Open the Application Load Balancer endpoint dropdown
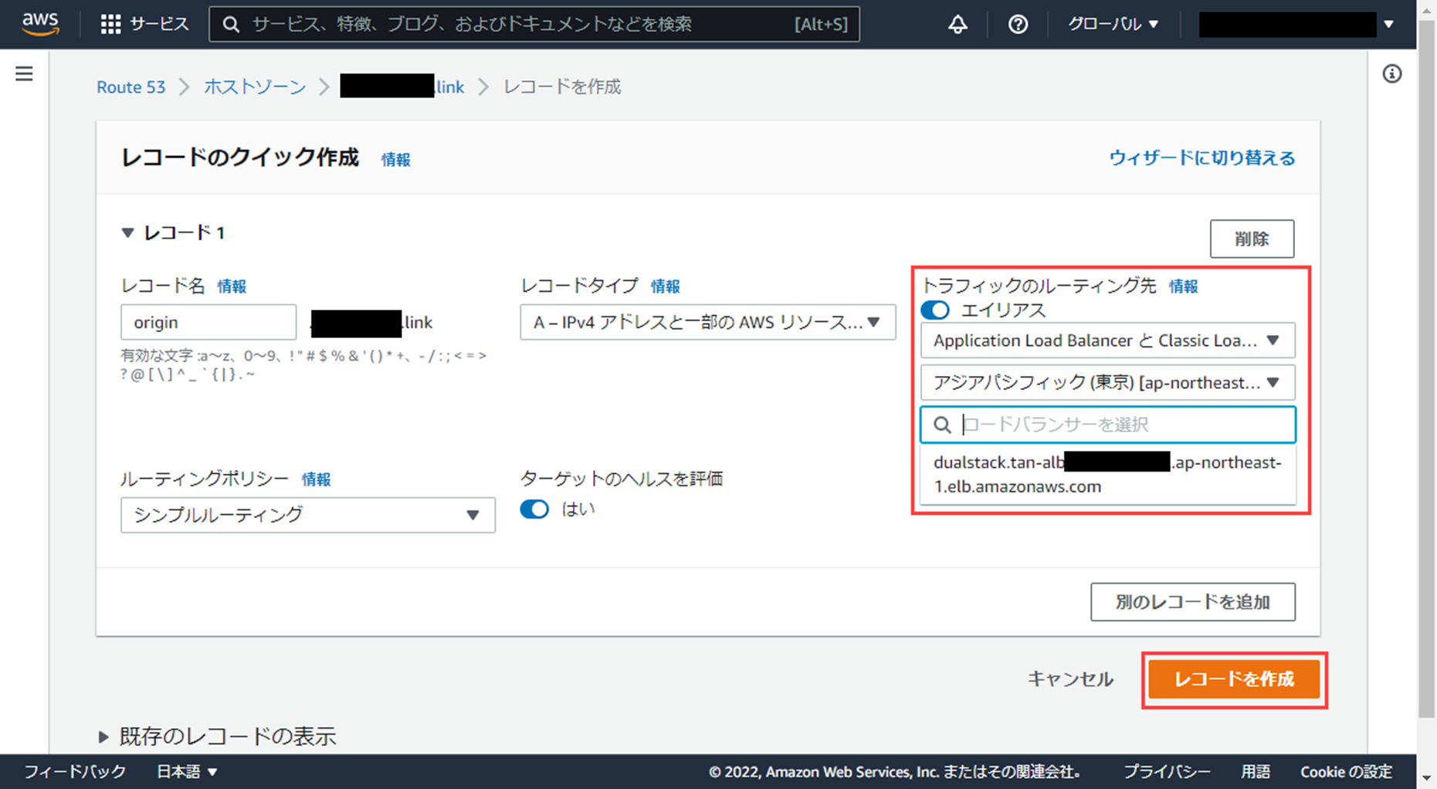Screen dimensions: 1437x789 [x=1107, y=340]
